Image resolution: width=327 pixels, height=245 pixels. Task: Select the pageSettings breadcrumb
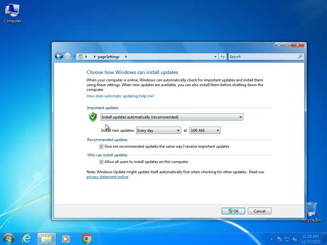coord(109,57)
